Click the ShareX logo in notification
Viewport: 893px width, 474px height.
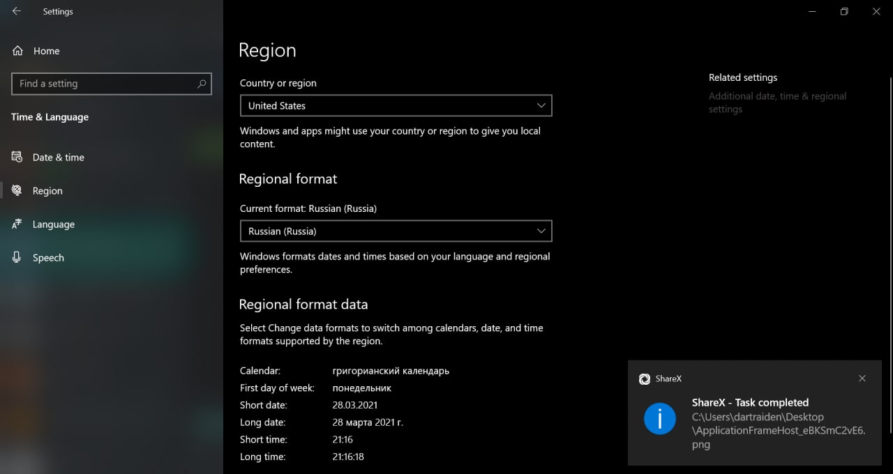(x=645, y=379)
